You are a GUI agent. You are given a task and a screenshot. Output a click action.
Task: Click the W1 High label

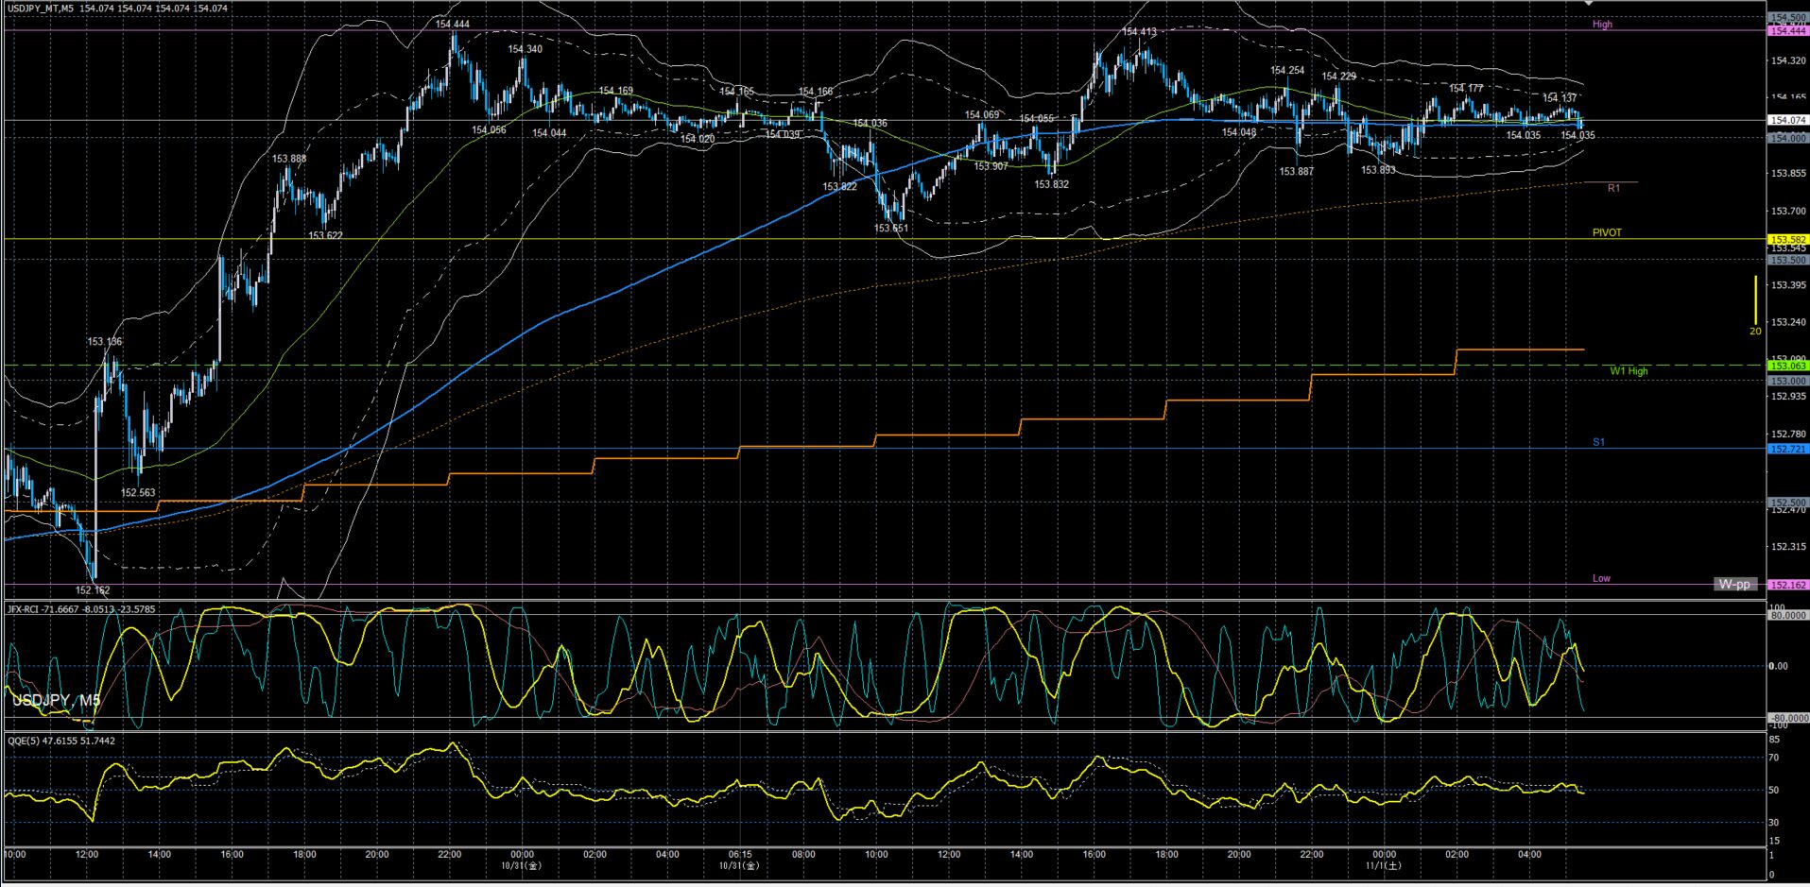[1629, 371]
